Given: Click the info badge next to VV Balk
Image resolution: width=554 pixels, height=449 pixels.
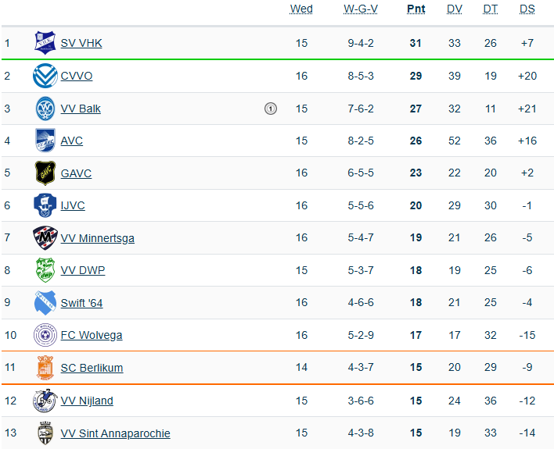Looking at the screenshot, I should point(271,109).
